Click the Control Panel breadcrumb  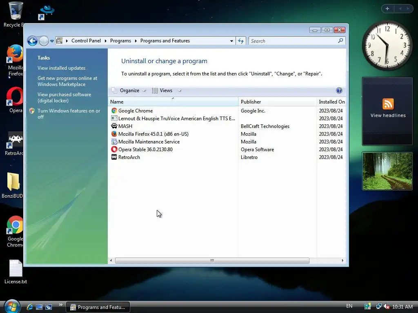86,41
